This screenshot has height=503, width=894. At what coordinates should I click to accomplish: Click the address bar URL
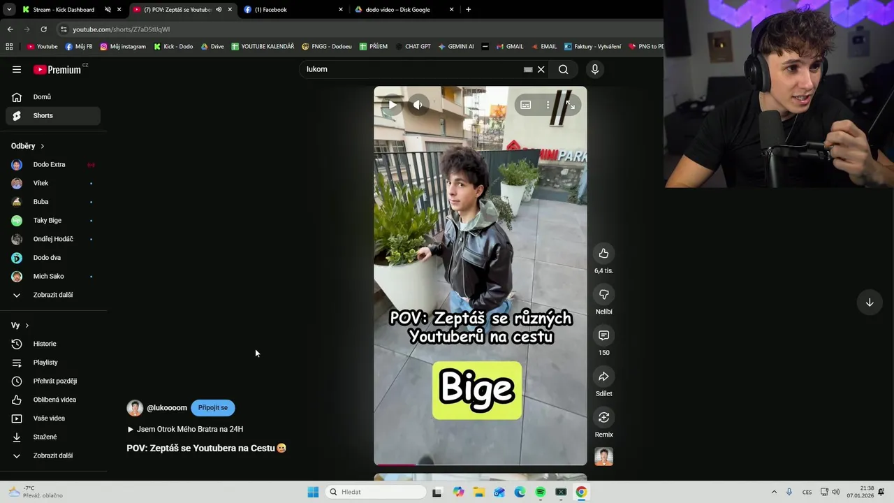[122, 29]
